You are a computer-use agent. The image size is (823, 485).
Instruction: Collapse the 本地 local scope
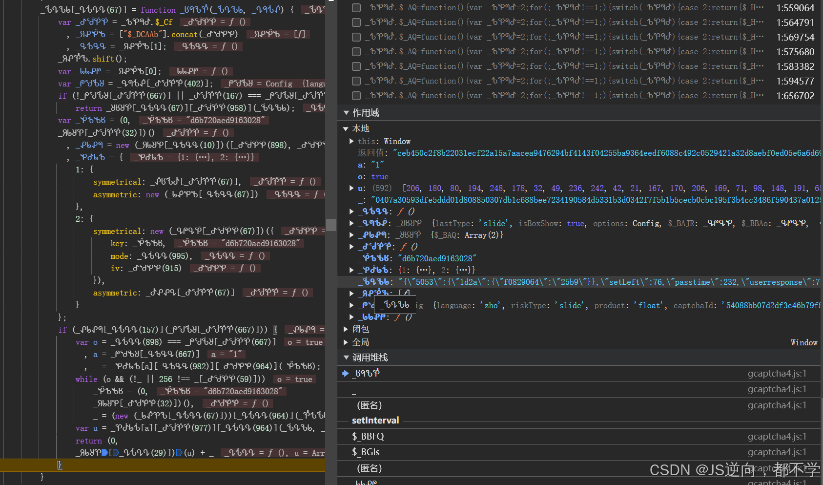(346, 128)
